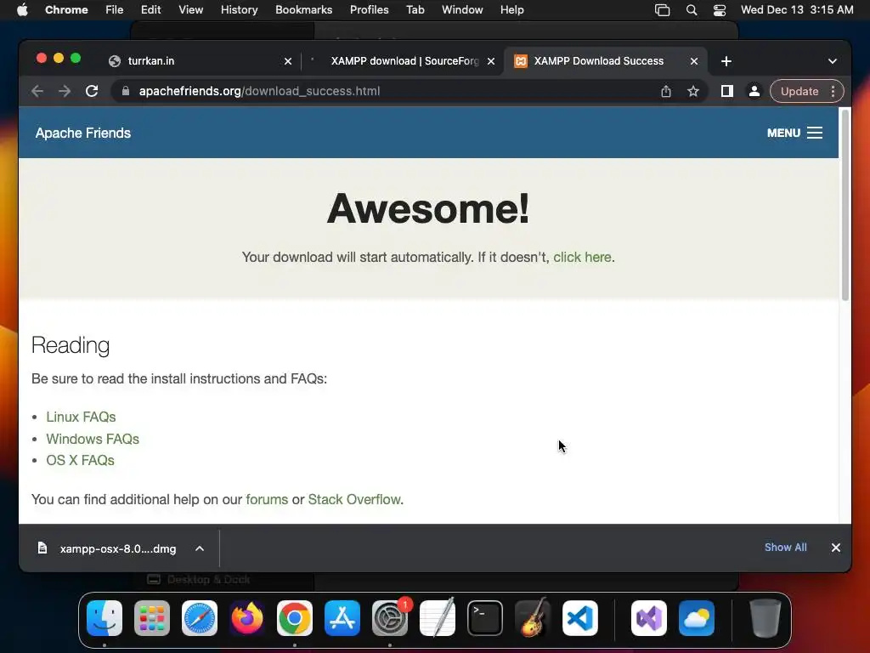This screenshot has height=653, width=870.
Task: Open Visual Studio purple icon in Dock
Action: (649, 618)
